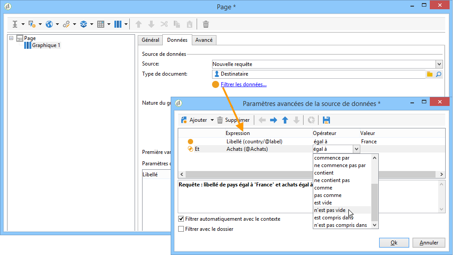Click the magnifier icon beside Destinataire field
The width and height of the screenshot is (454, 255).
(439, 74)
